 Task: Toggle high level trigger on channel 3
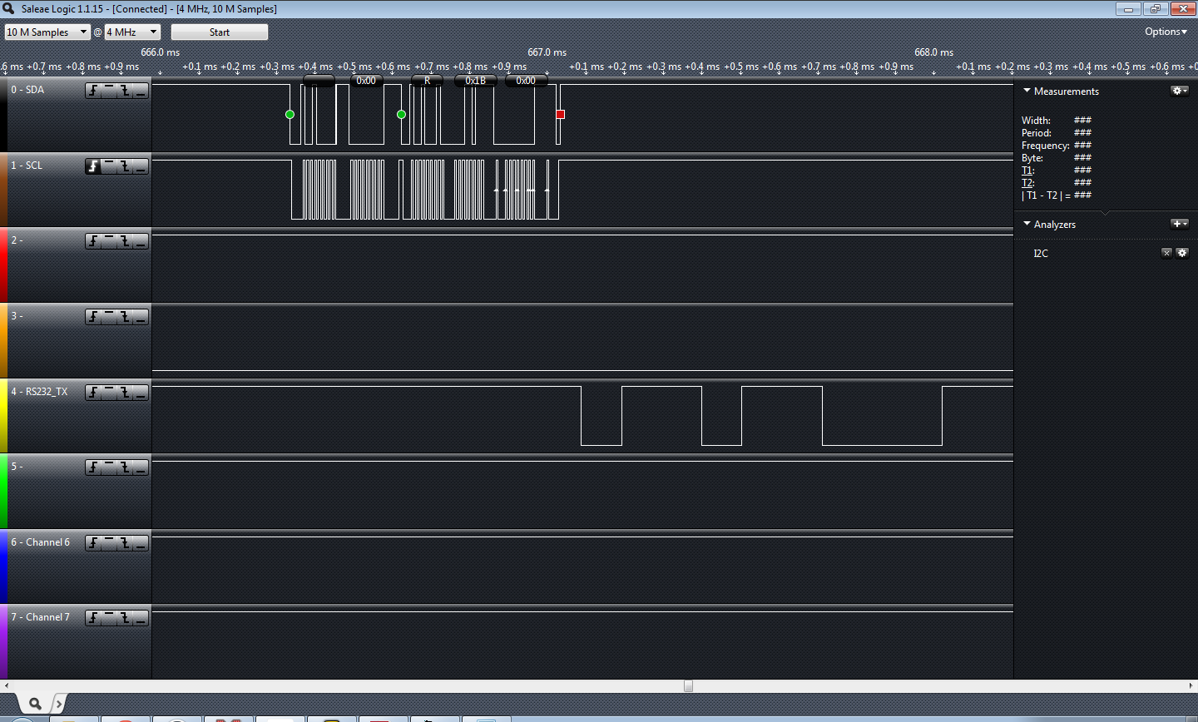coord(109,317)
